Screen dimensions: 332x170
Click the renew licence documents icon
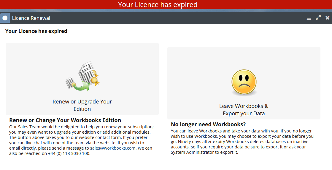click(82, 76)
